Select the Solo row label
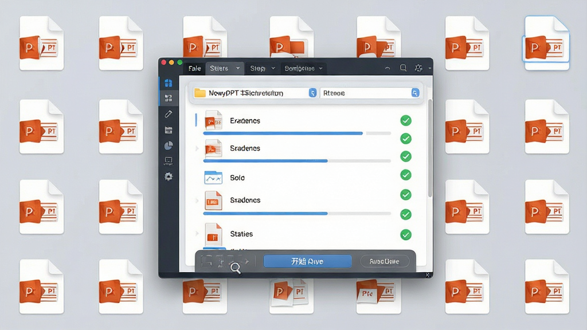This screenshot has width=587, height=330. 237,178
